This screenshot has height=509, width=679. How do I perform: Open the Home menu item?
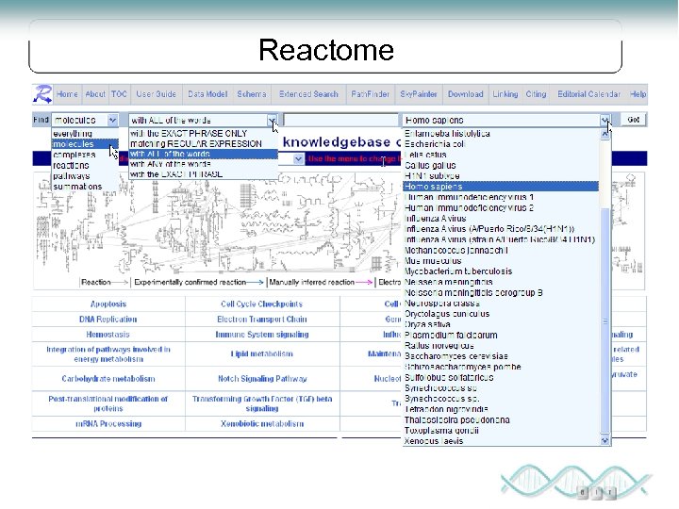pyautogui.click(x=67, y=94)
